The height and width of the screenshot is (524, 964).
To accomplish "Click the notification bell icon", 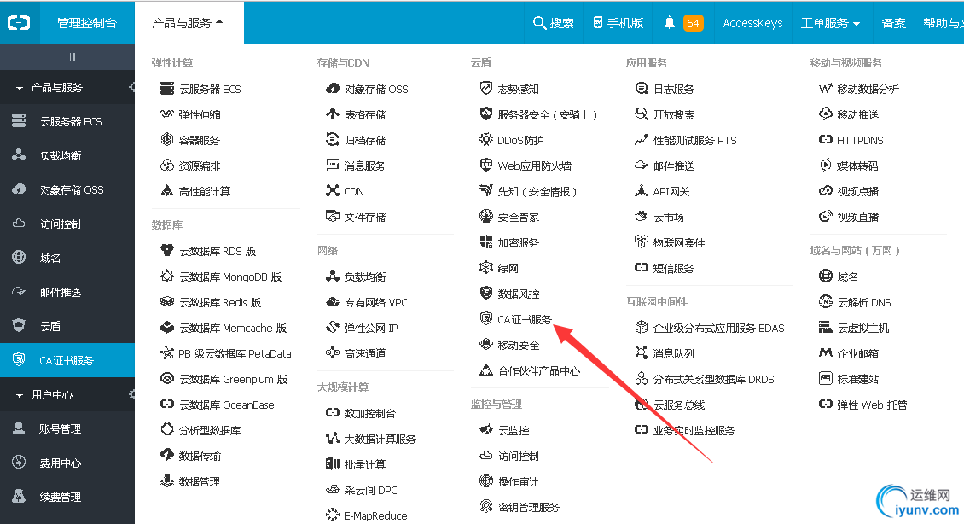I will click(670, 23).
